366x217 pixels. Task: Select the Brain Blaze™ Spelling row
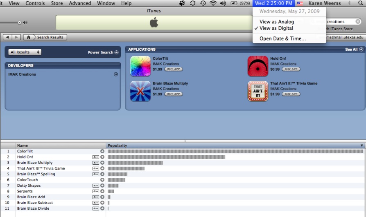point(183,174)
